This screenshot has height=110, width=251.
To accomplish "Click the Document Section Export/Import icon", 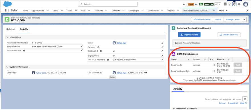I will point(173,28).
